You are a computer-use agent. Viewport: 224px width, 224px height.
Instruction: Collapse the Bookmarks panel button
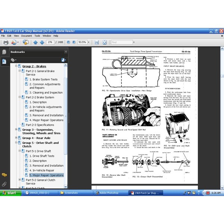pyautogui.click(x=66, y=52)
